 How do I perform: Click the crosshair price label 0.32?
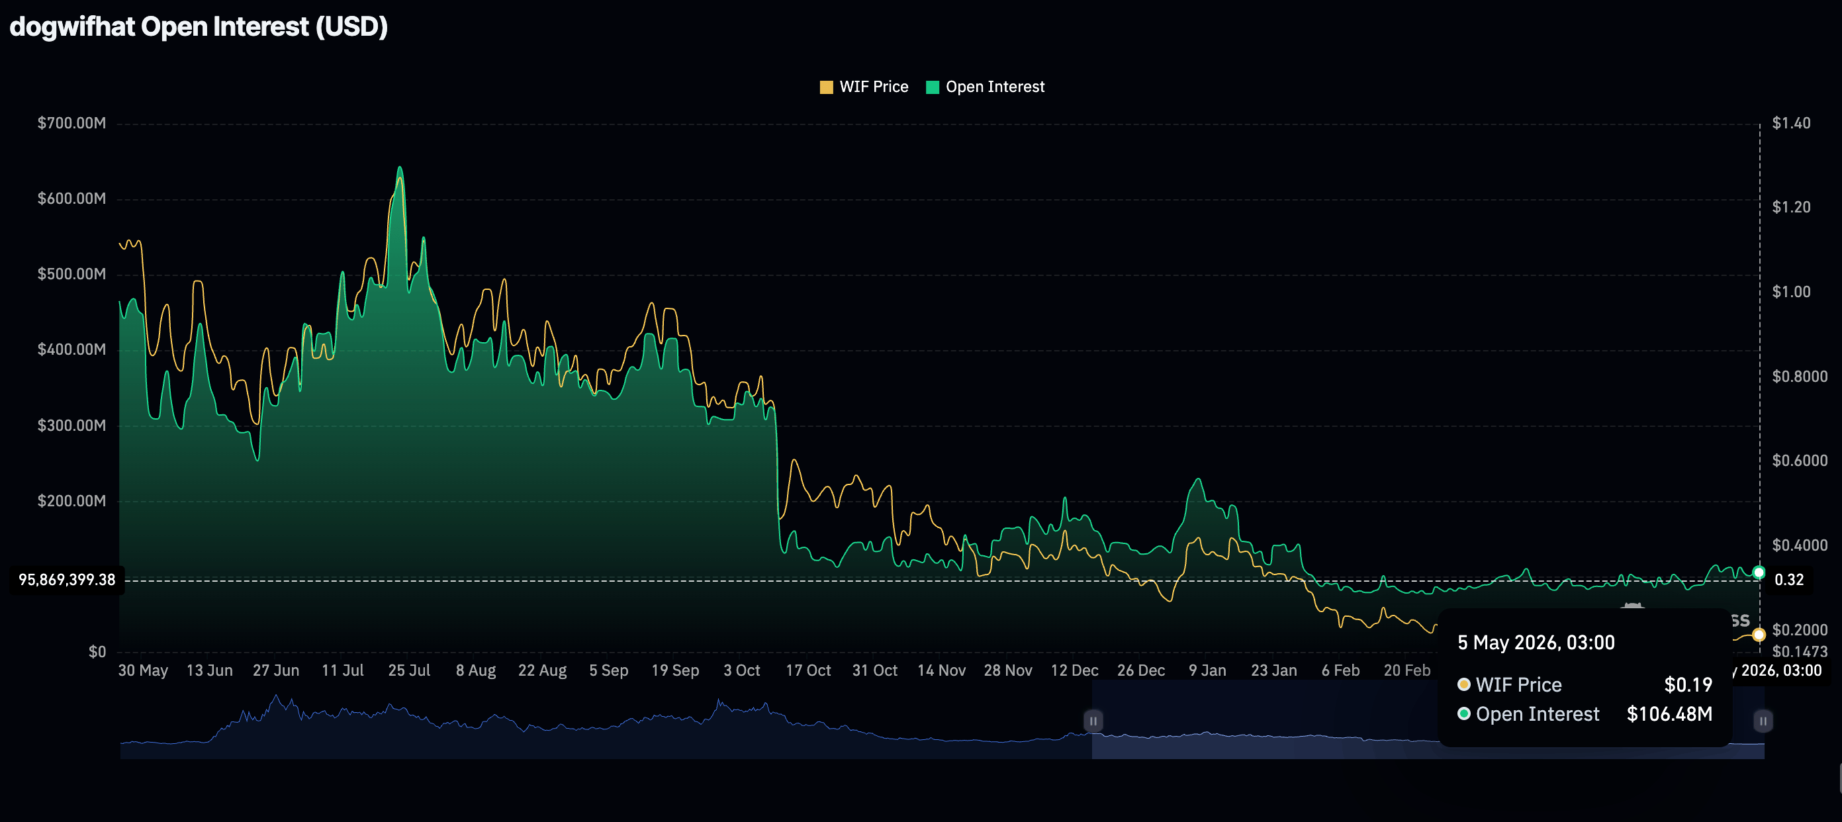point(1788,579)
